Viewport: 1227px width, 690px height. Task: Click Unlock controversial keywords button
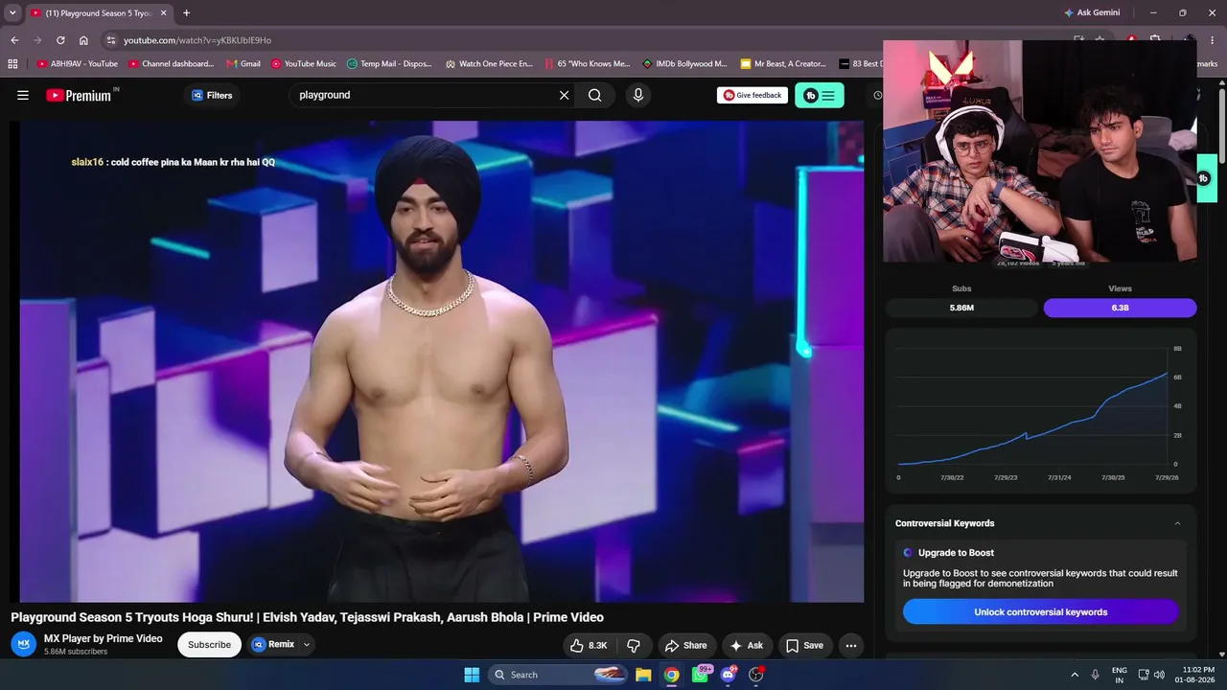coord(1041,611)
